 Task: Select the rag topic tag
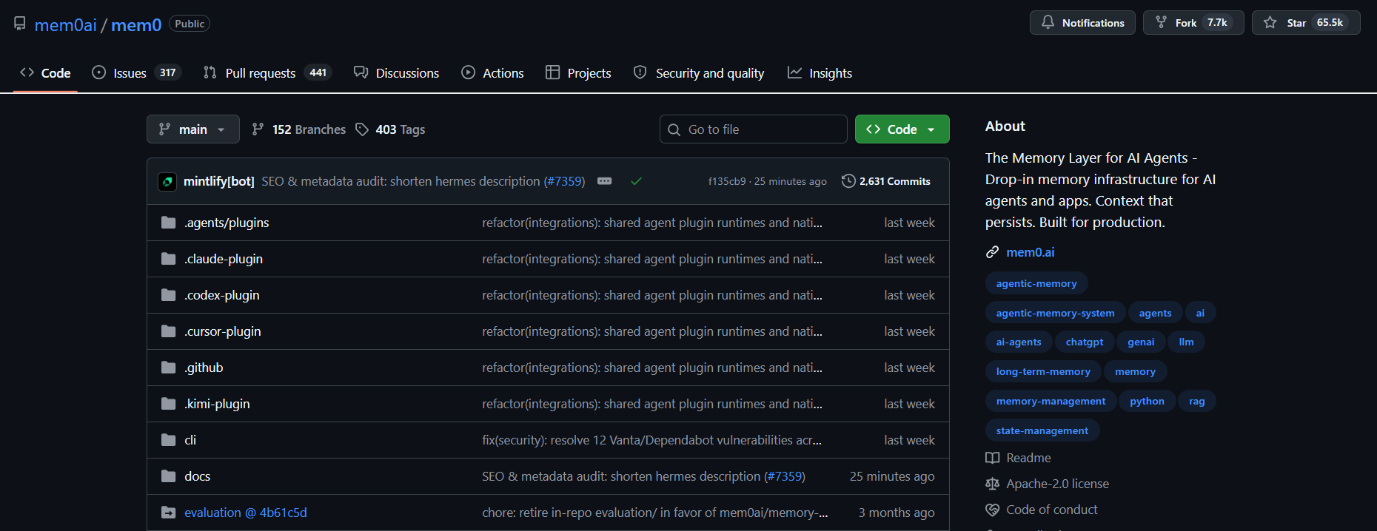(x=1197, y=401)
